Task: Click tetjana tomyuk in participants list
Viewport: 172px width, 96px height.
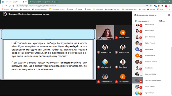Action: click(149, 93)
